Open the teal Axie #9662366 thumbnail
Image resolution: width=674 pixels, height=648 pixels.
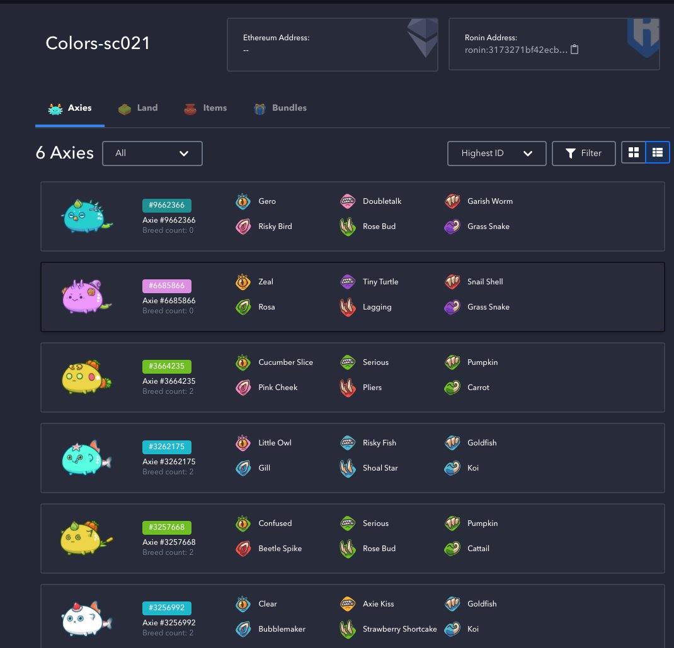[x=88, y=216]
